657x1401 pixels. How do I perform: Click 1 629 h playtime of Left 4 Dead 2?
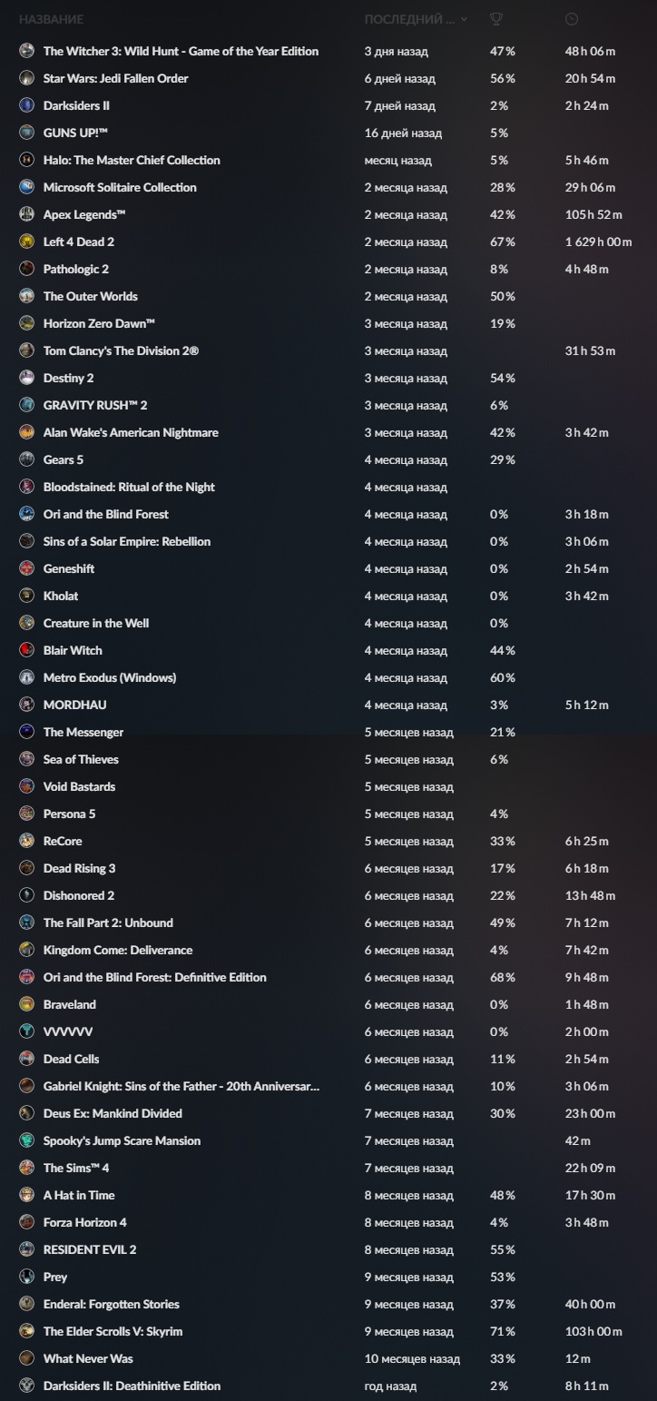click(597, 242)
